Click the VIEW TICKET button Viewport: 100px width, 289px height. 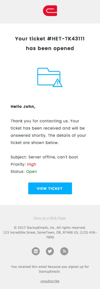tap(50, 188)
